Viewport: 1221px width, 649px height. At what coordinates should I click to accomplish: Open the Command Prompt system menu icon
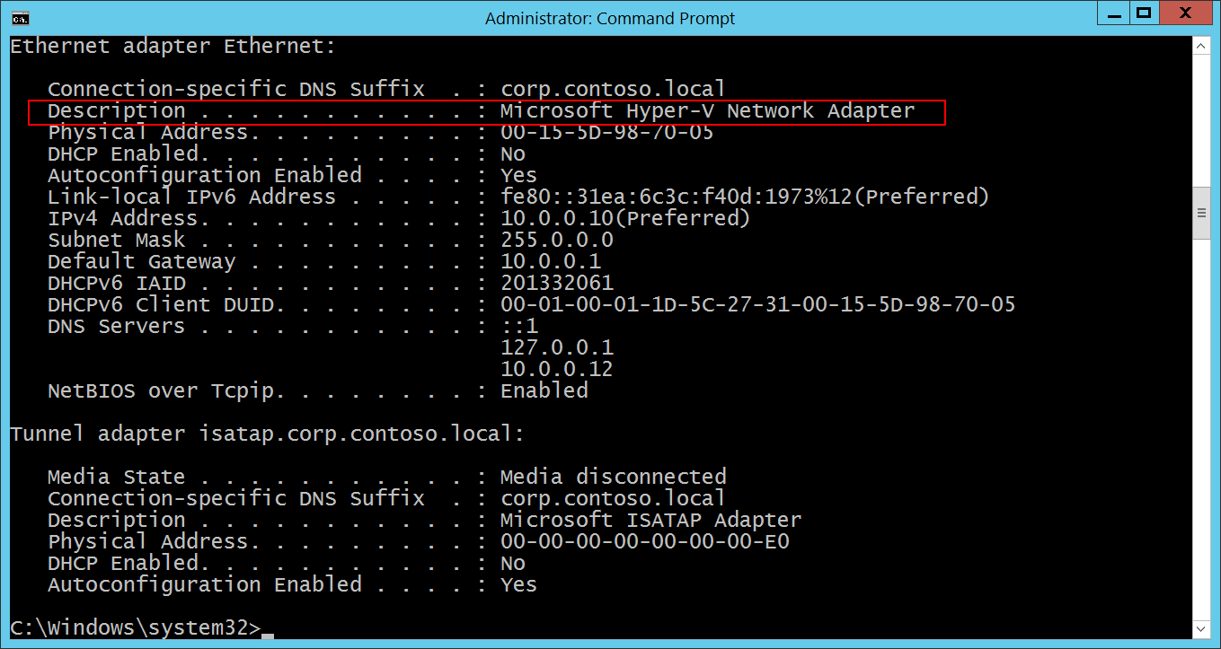[x=20, y=17]
